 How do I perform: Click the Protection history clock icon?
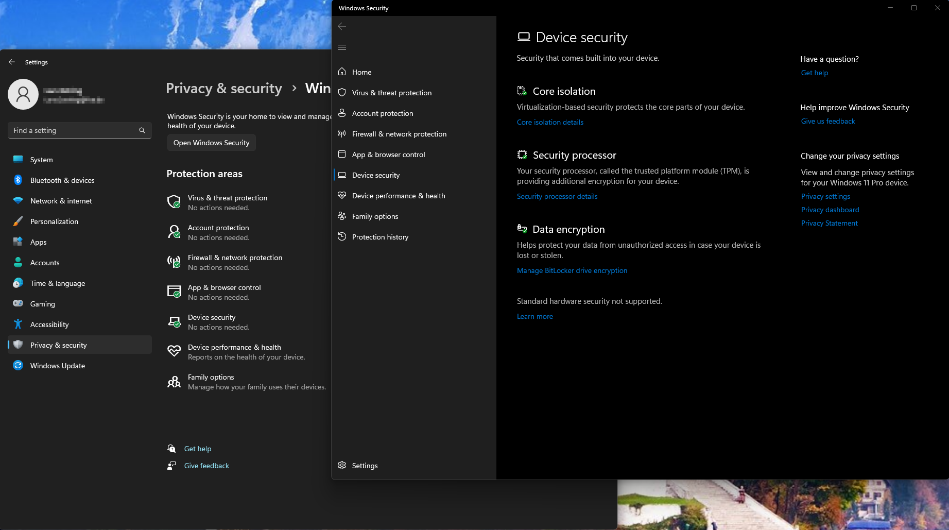click(342, 236)
